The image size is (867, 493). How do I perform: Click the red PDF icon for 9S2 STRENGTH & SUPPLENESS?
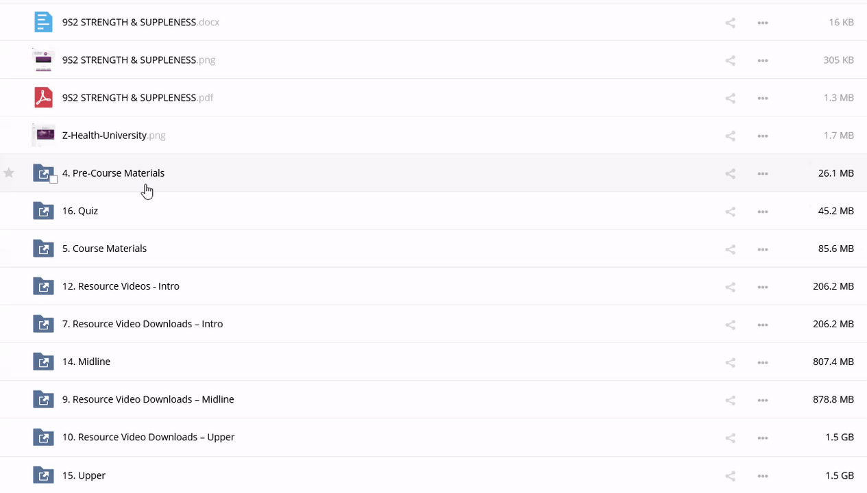[x=43, y=98]
